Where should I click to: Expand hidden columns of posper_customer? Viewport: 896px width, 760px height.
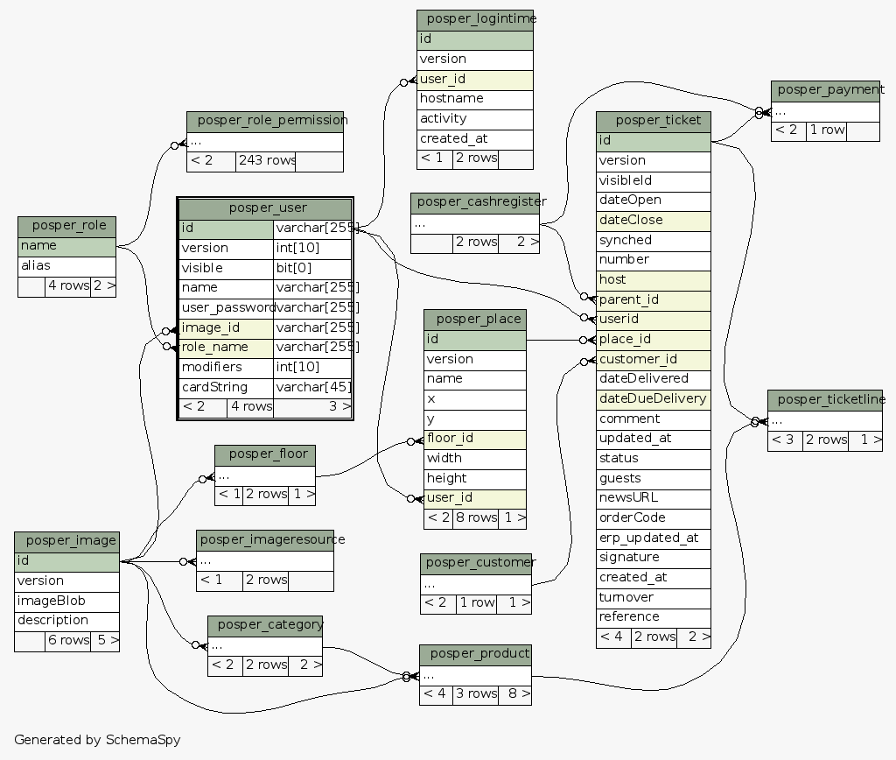[x=475, y=583]
